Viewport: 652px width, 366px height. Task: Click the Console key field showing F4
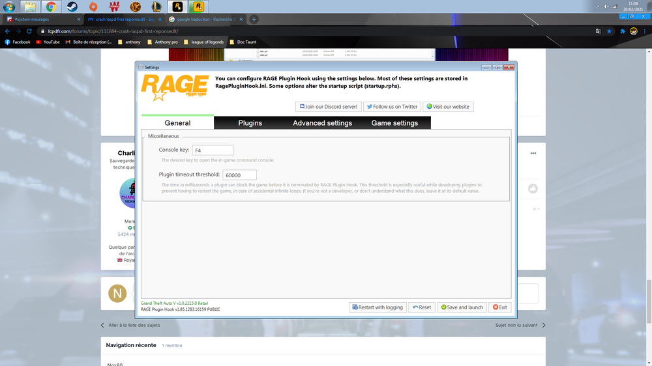tap(213, 150)
